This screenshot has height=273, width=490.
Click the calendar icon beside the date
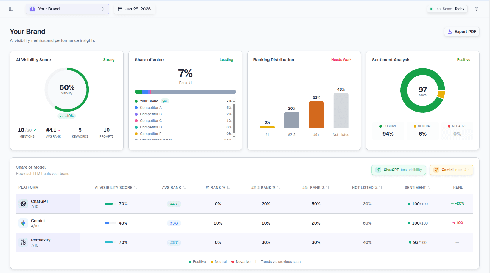pyautogui.click(x=120, y=9)
